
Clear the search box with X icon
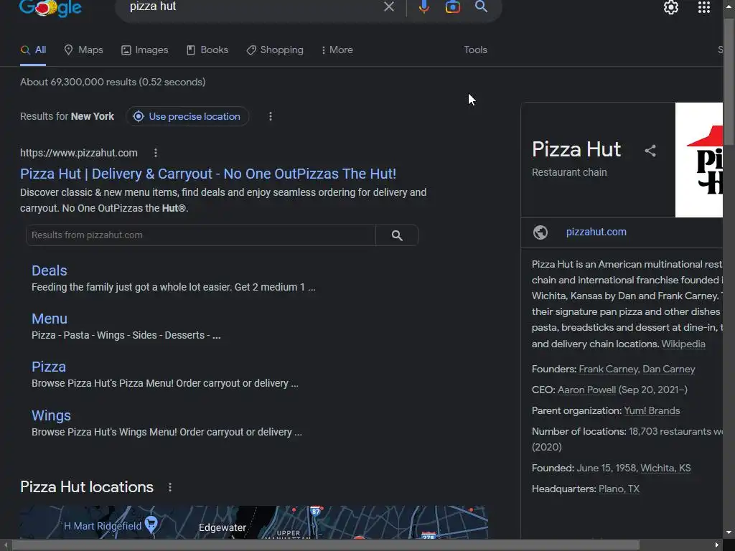tap(388, 6)
